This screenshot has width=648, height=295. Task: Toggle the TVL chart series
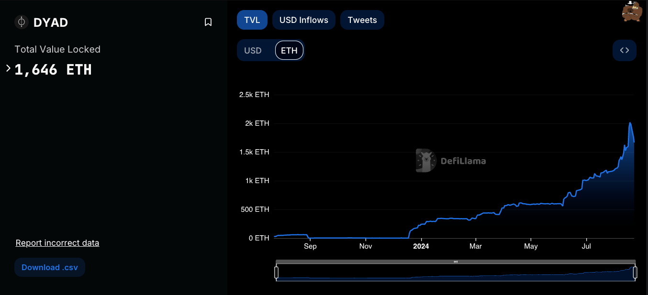(252, 20)
